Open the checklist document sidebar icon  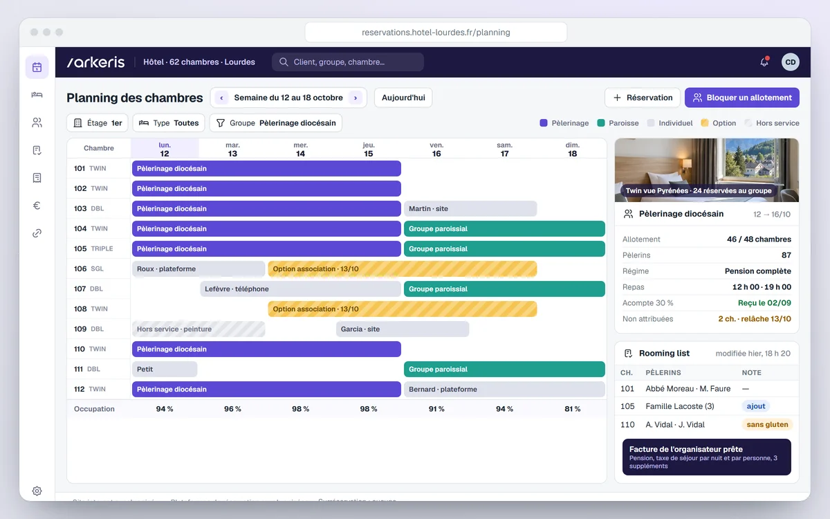[37, 150]
